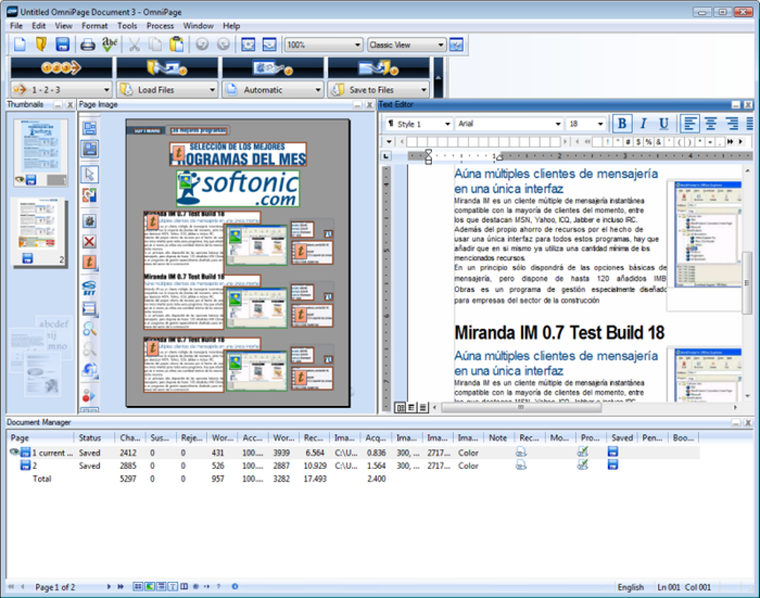Open the Style 1 paragraph style dropdown
760x598 pixels.
coord(447,124)
